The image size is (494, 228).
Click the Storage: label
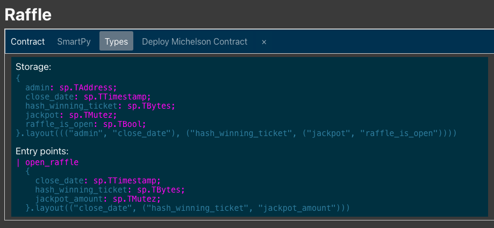(33, 67)
